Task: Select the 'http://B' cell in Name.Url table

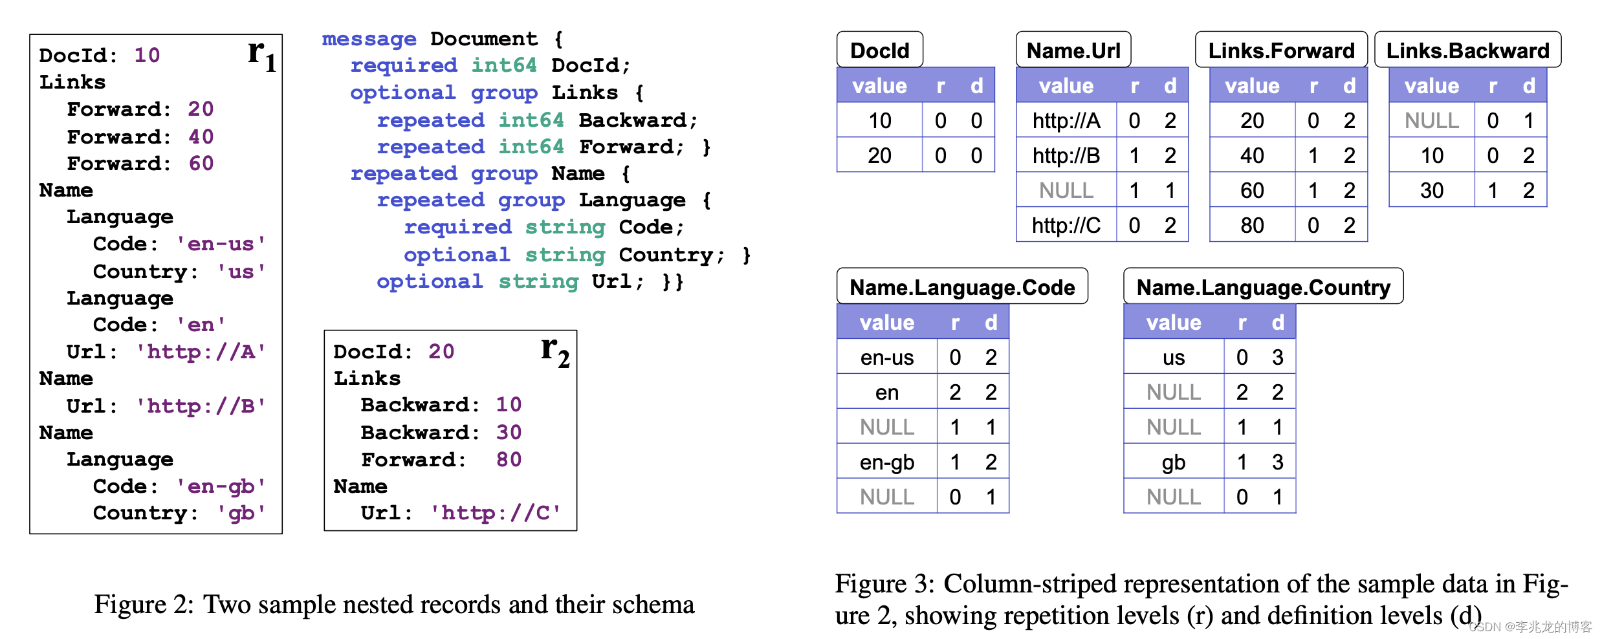Action: click(x=1066, y=155)
